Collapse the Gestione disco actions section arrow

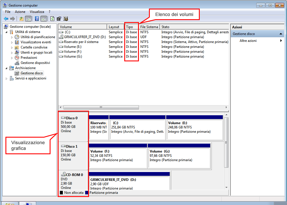[x=281, y=34]
